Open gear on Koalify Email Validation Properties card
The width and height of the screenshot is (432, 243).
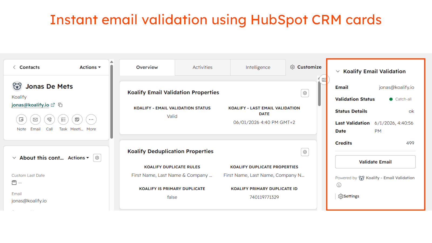pos(305,93)
